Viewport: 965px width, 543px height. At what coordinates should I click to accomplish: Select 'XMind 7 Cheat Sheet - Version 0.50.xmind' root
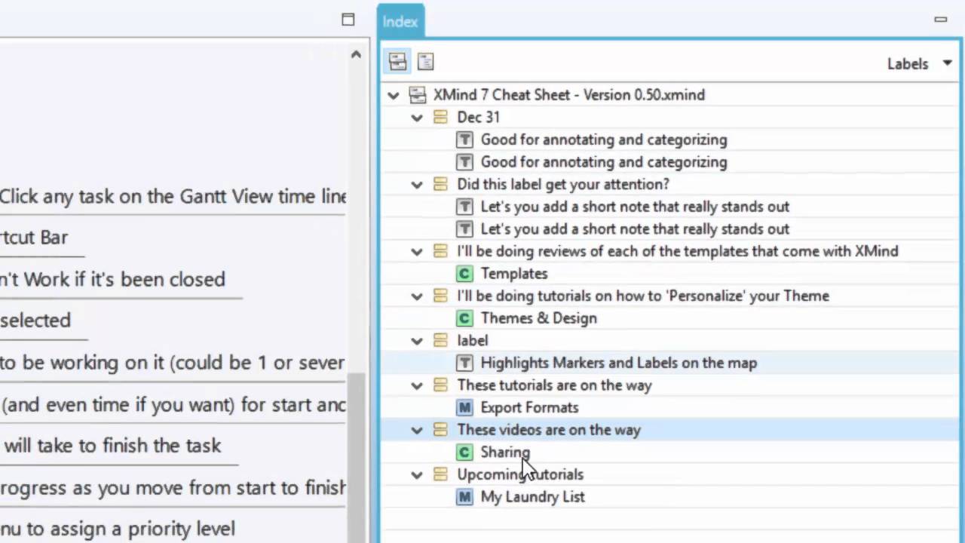tap(569, 95)
